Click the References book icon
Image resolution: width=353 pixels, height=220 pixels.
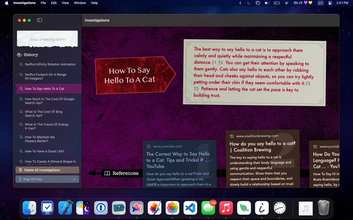click(x=107, y=173)
